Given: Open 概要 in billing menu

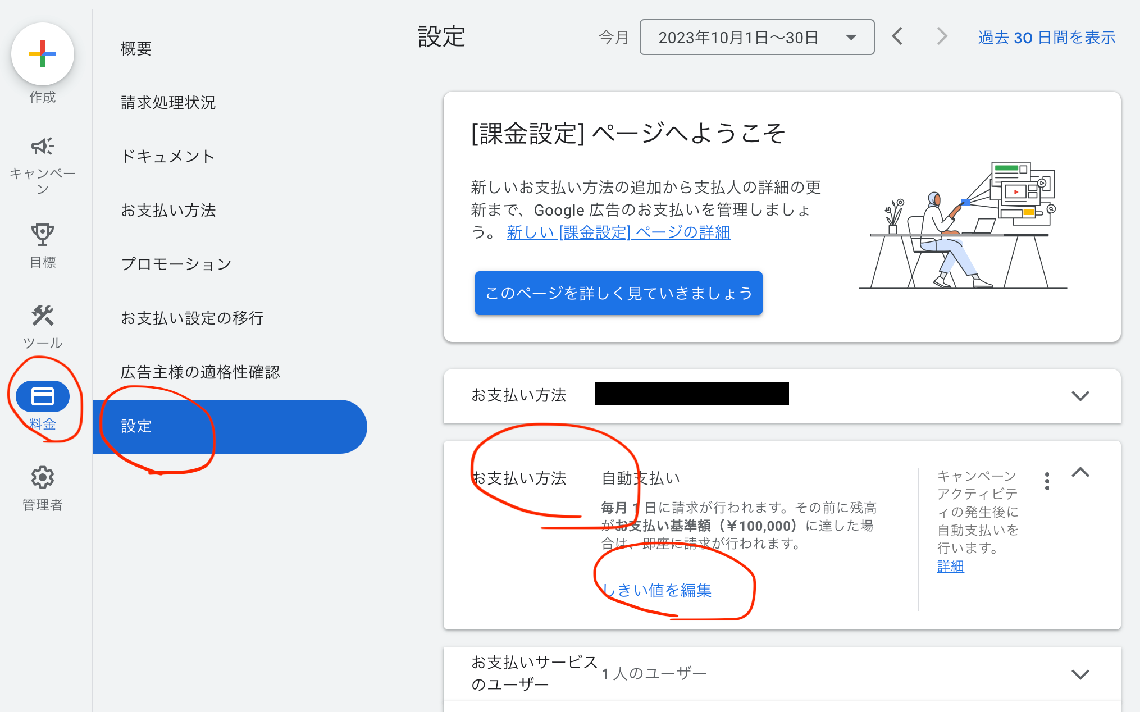Looking at the screenshot, I should 136,49.
